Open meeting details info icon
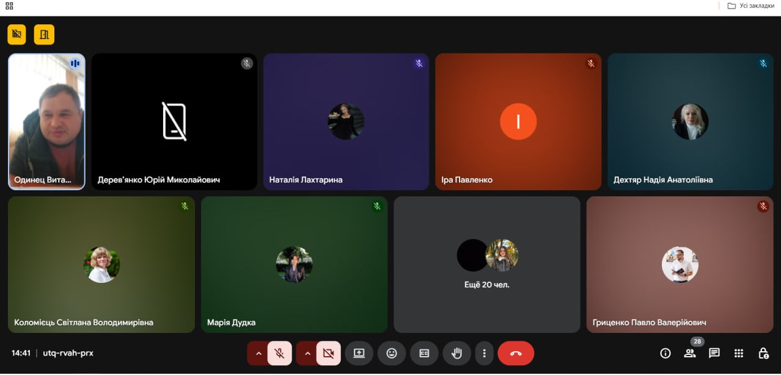The height and width of the screenshot is (375, 781). tap(665, 353)
